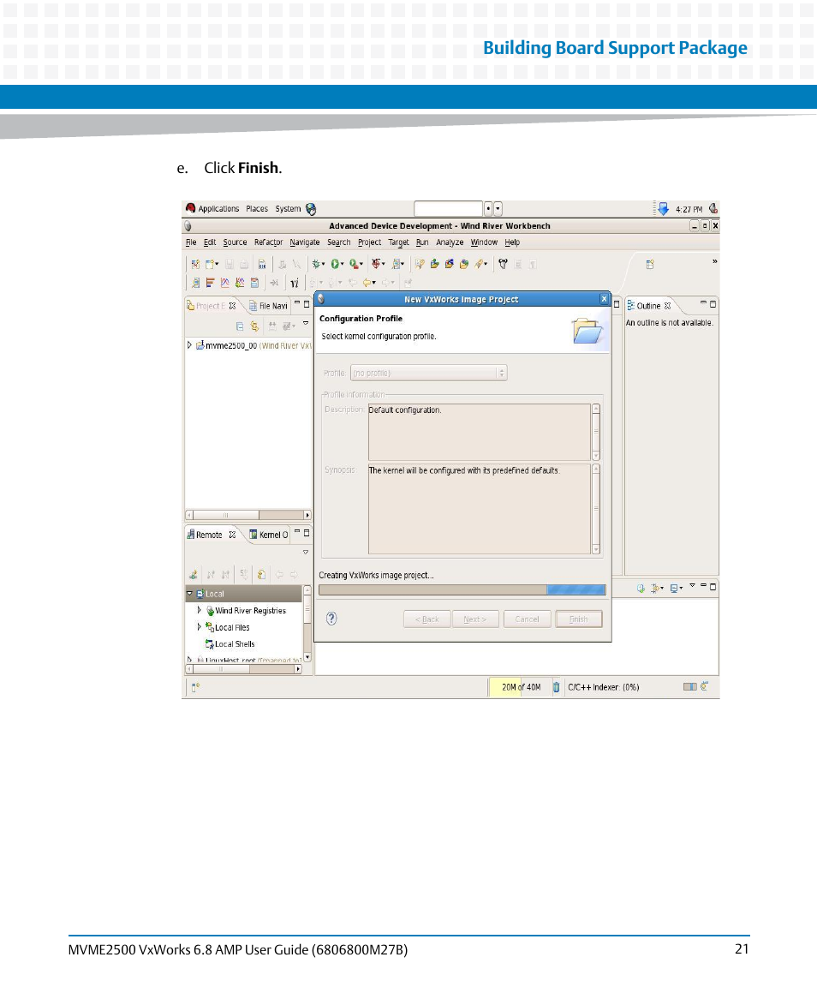Expand the Wind River Registries node
This screenshot has width=817, height=981.
pyautogui.click(x=200, y=610)
